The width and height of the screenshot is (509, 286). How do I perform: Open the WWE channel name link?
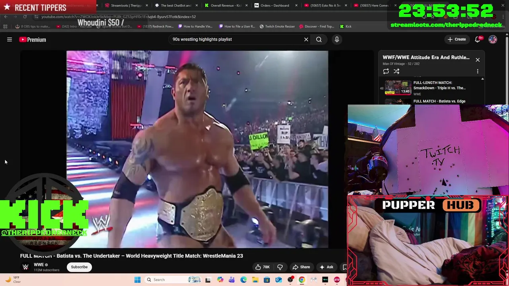[x=39, y=265]
